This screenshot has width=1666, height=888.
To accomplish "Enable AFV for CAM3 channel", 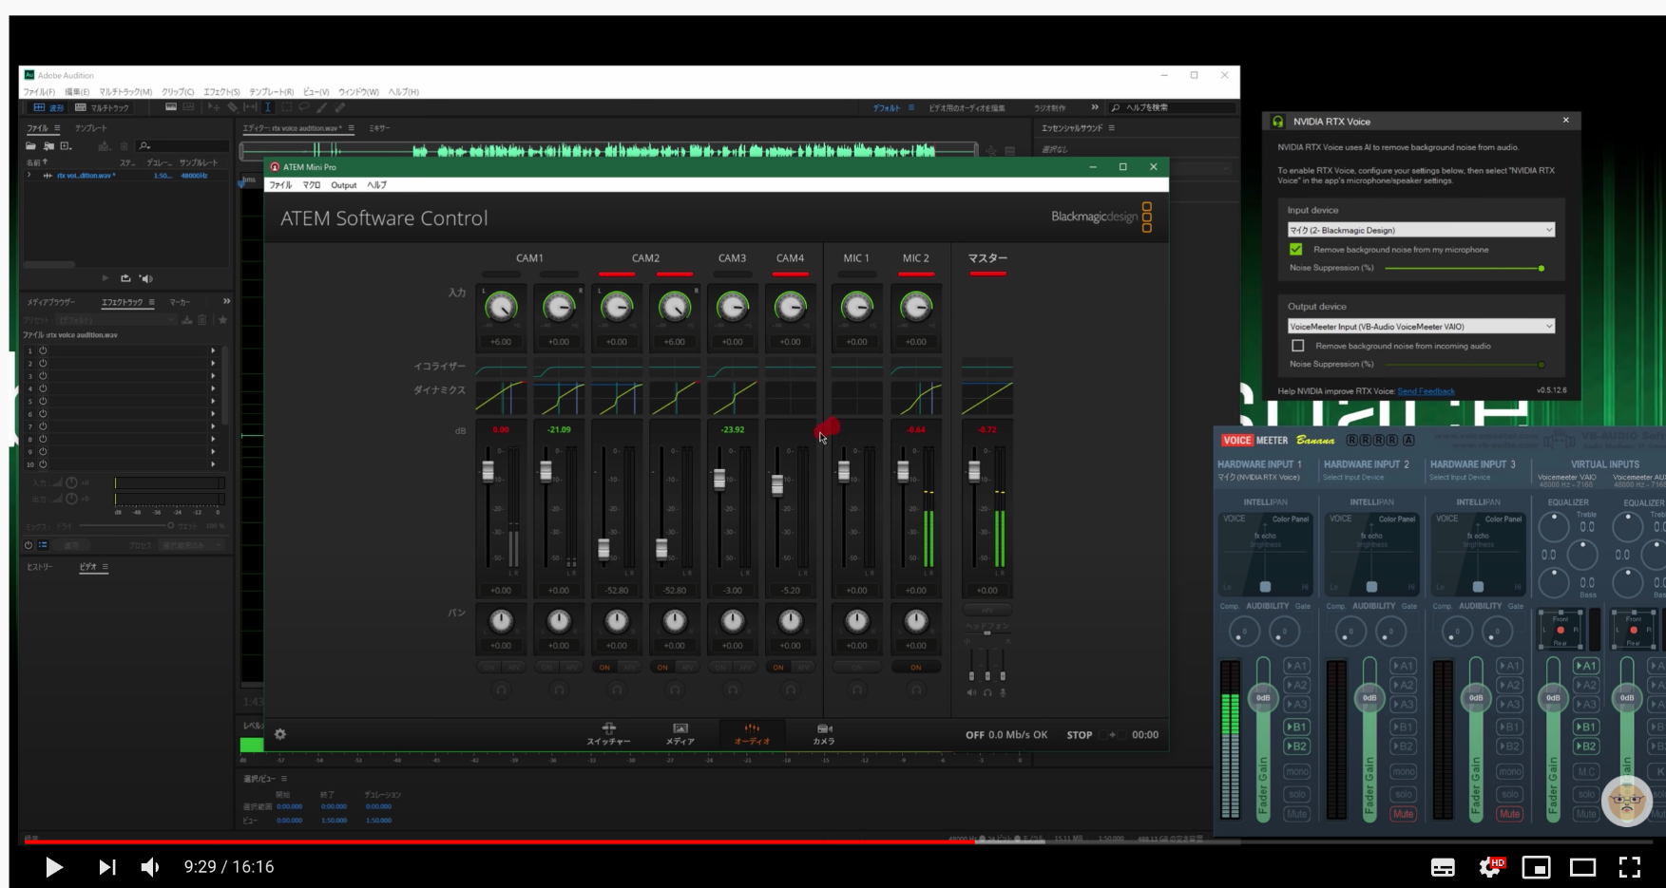I will 746,667.
